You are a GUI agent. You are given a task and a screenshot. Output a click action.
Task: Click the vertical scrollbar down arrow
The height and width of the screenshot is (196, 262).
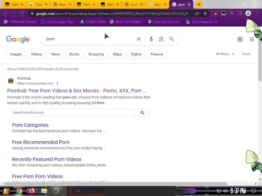click(260, 179)
